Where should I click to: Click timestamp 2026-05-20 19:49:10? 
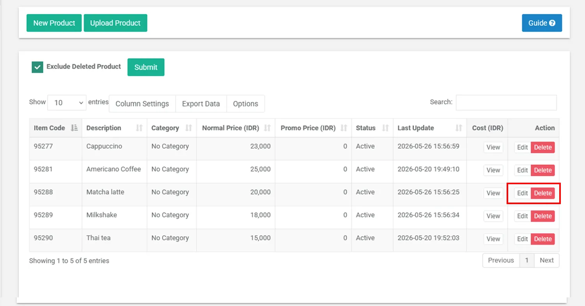click(428, 169)
